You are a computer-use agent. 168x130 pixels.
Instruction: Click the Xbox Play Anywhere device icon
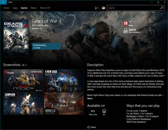(126, 31)
